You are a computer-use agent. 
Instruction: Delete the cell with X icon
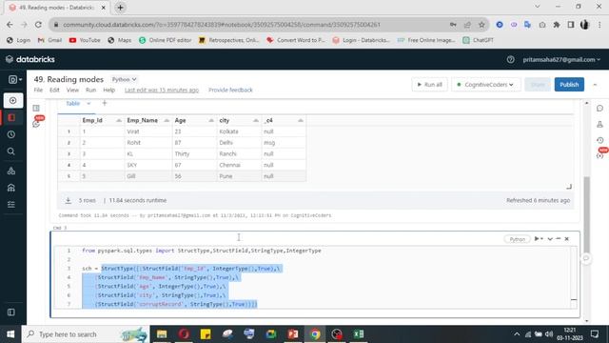567,239
